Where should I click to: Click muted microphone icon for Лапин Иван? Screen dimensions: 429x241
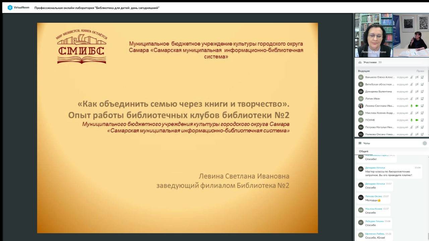coord(412,99)
